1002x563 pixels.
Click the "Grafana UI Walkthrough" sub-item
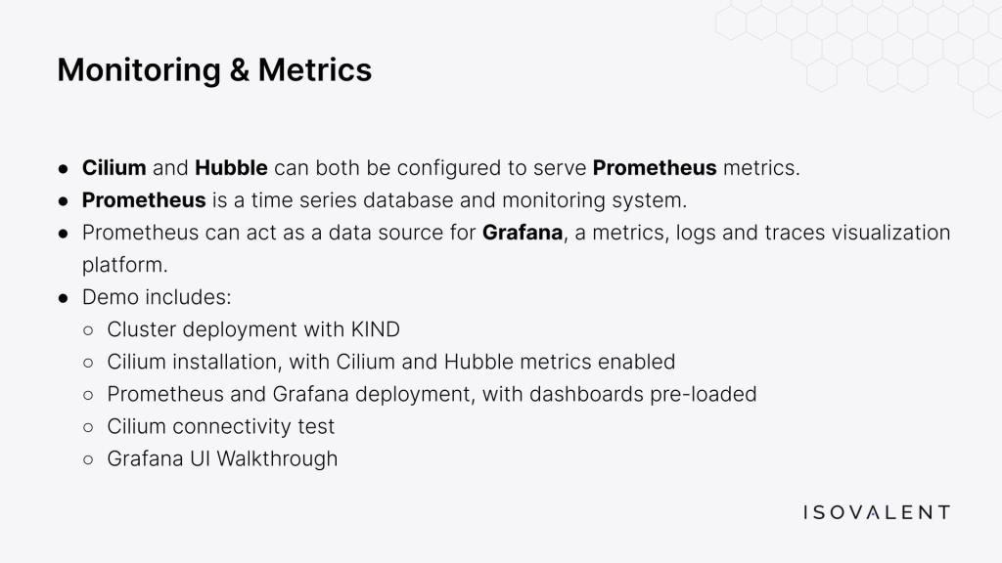click(x=222, y=458)
